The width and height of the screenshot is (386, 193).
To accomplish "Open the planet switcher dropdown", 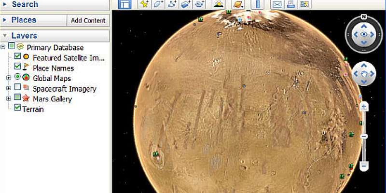I will pyautogui.click(x=238, y=4).
